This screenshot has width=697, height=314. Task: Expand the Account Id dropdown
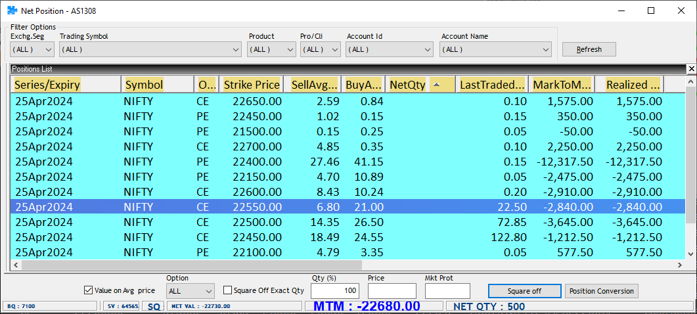click(390, 49)
